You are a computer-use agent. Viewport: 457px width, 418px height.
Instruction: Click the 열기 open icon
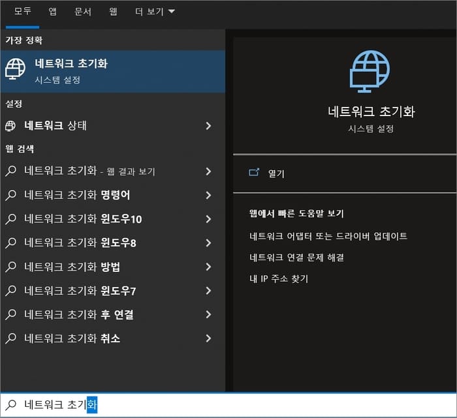point(254,172)
